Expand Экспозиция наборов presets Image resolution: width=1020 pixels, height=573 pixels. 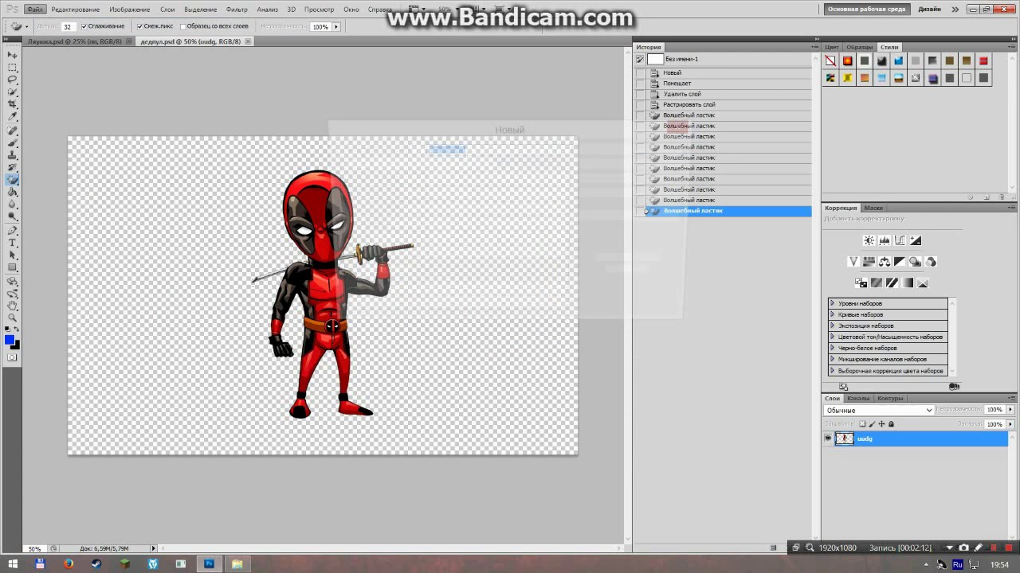coord(833,325)
